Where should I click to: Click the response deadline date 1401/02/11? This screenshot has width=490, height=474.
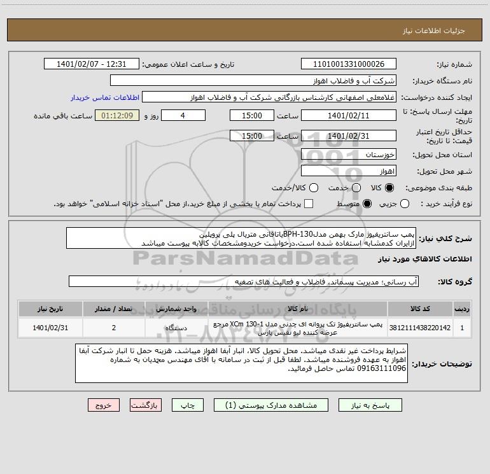point(349,115)
